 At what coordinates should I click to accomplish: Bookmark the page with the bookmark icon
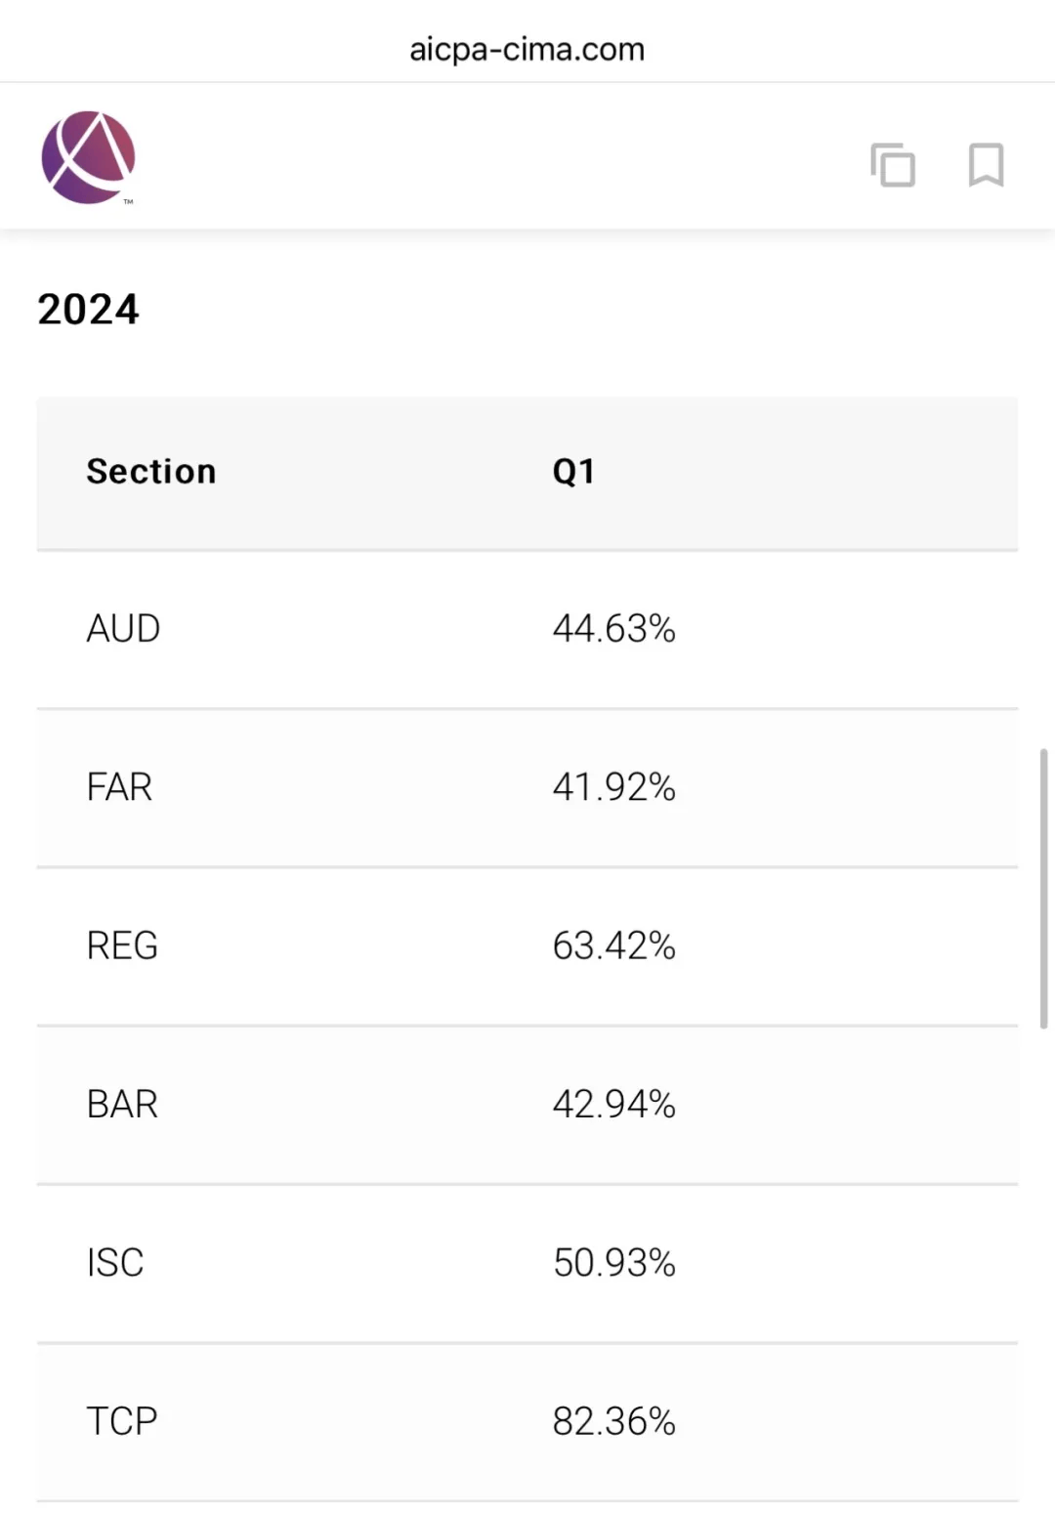[985, 166]
